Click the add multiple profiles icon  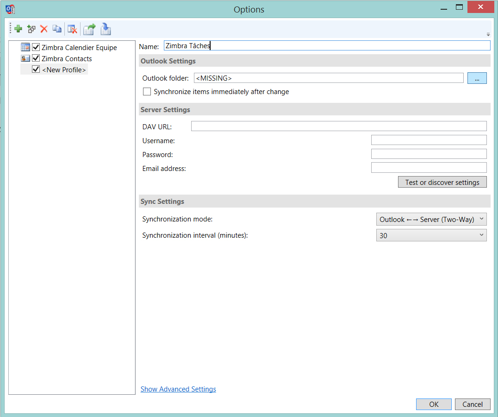pyautogui.click(x=31, y=29)
